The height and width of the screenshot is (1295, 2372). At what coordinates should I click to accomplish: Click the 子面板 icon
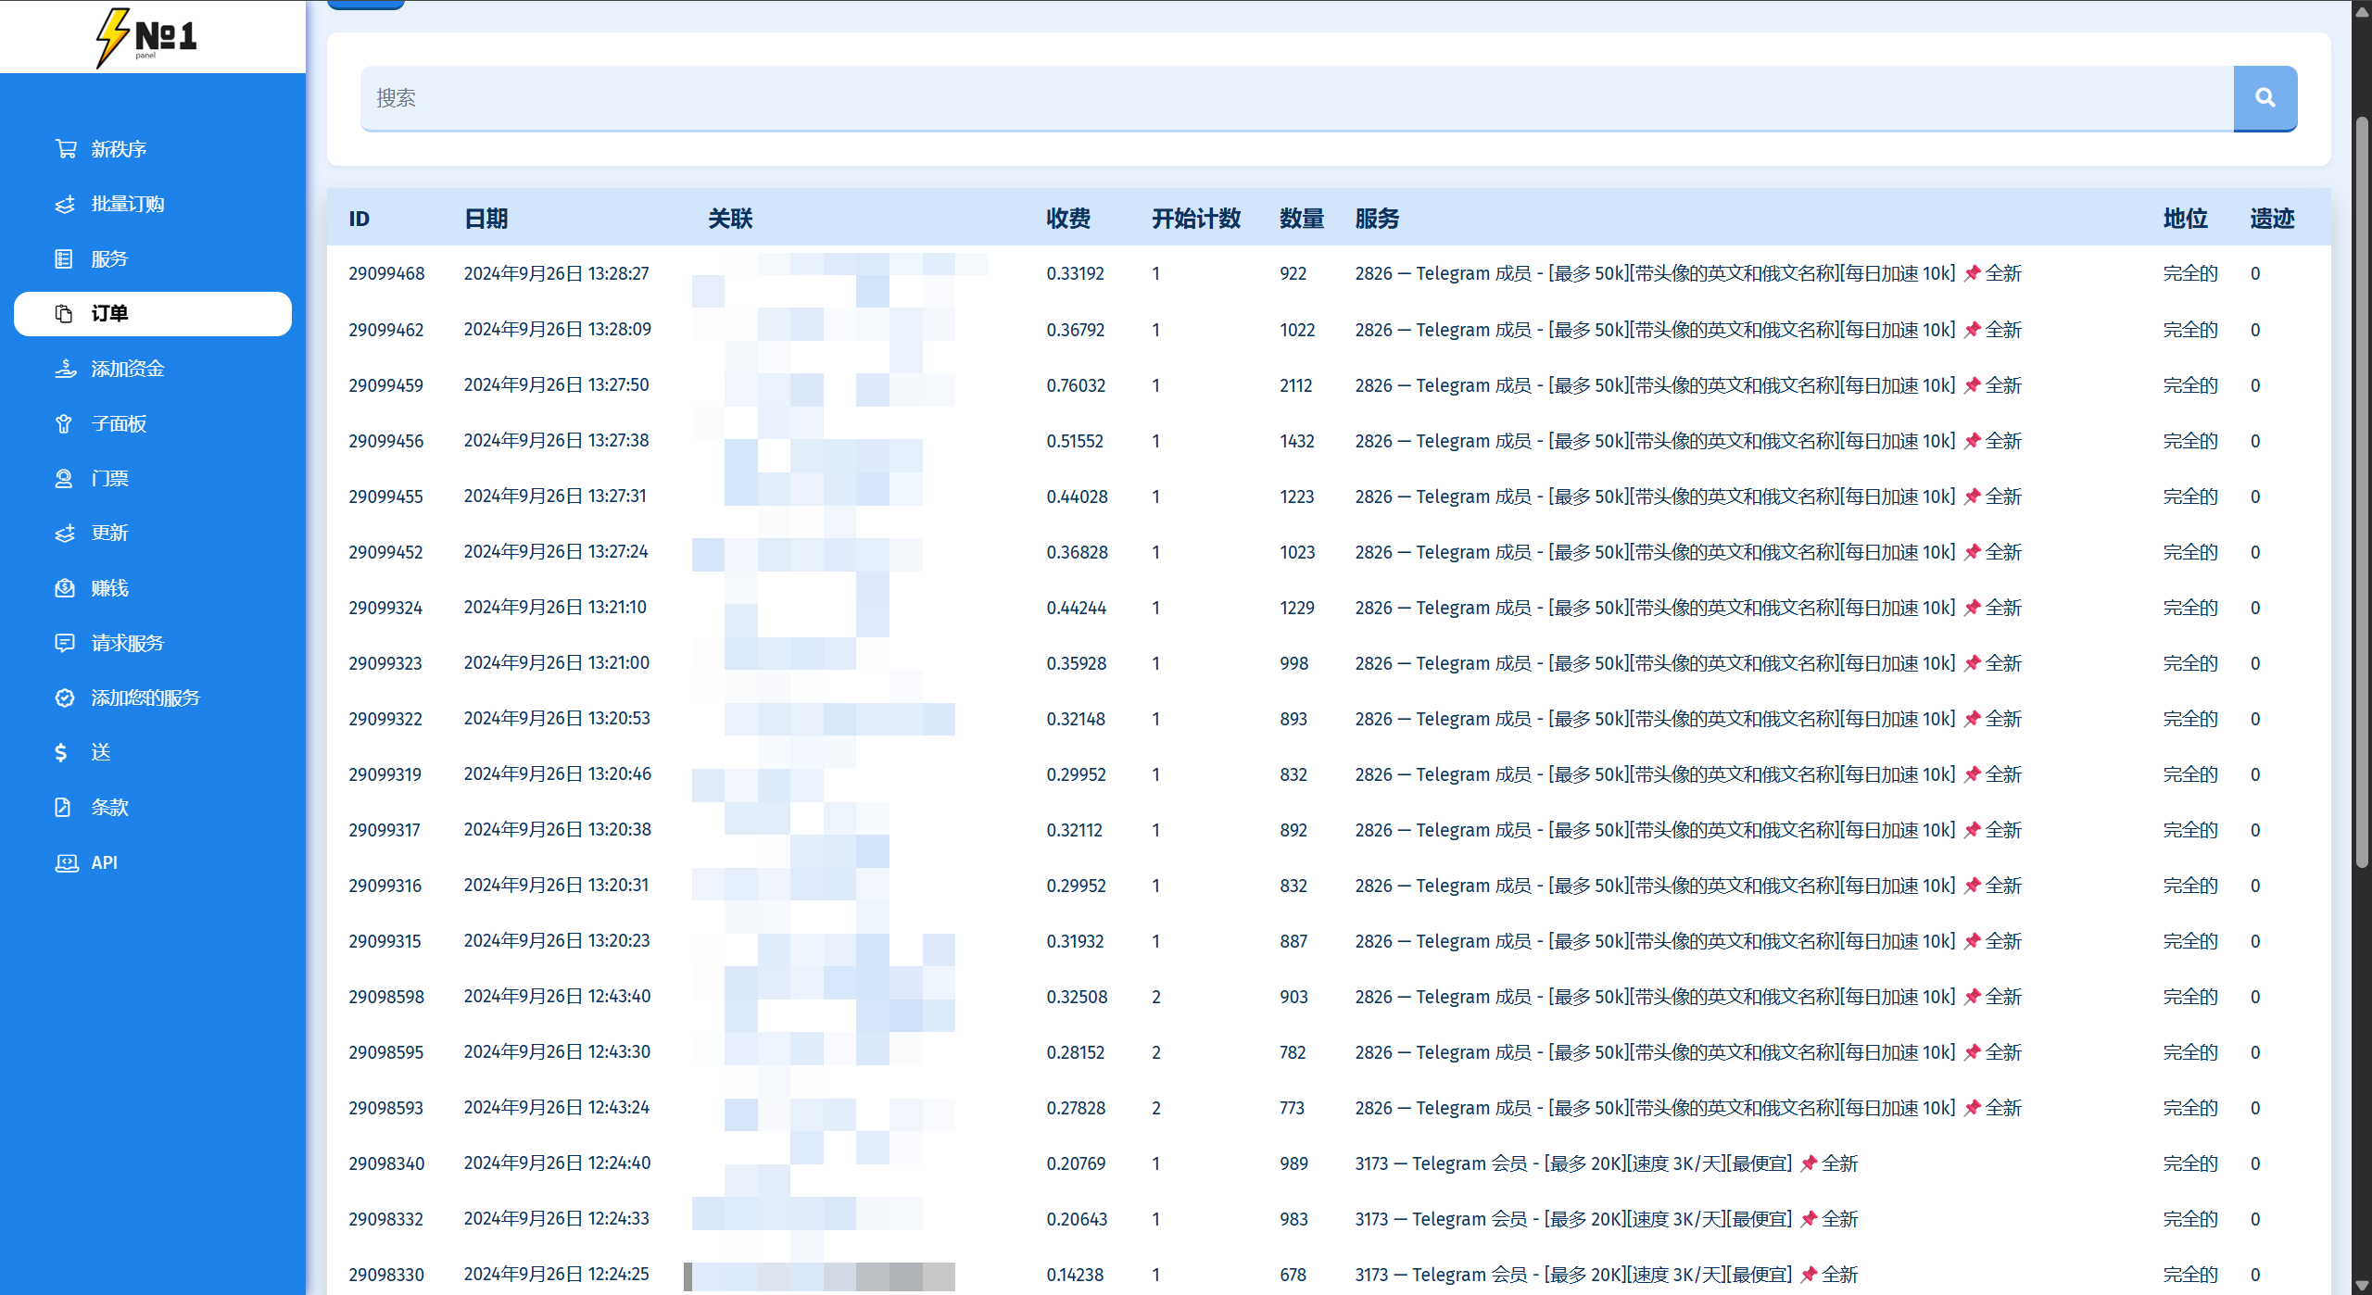pos(64,423)
